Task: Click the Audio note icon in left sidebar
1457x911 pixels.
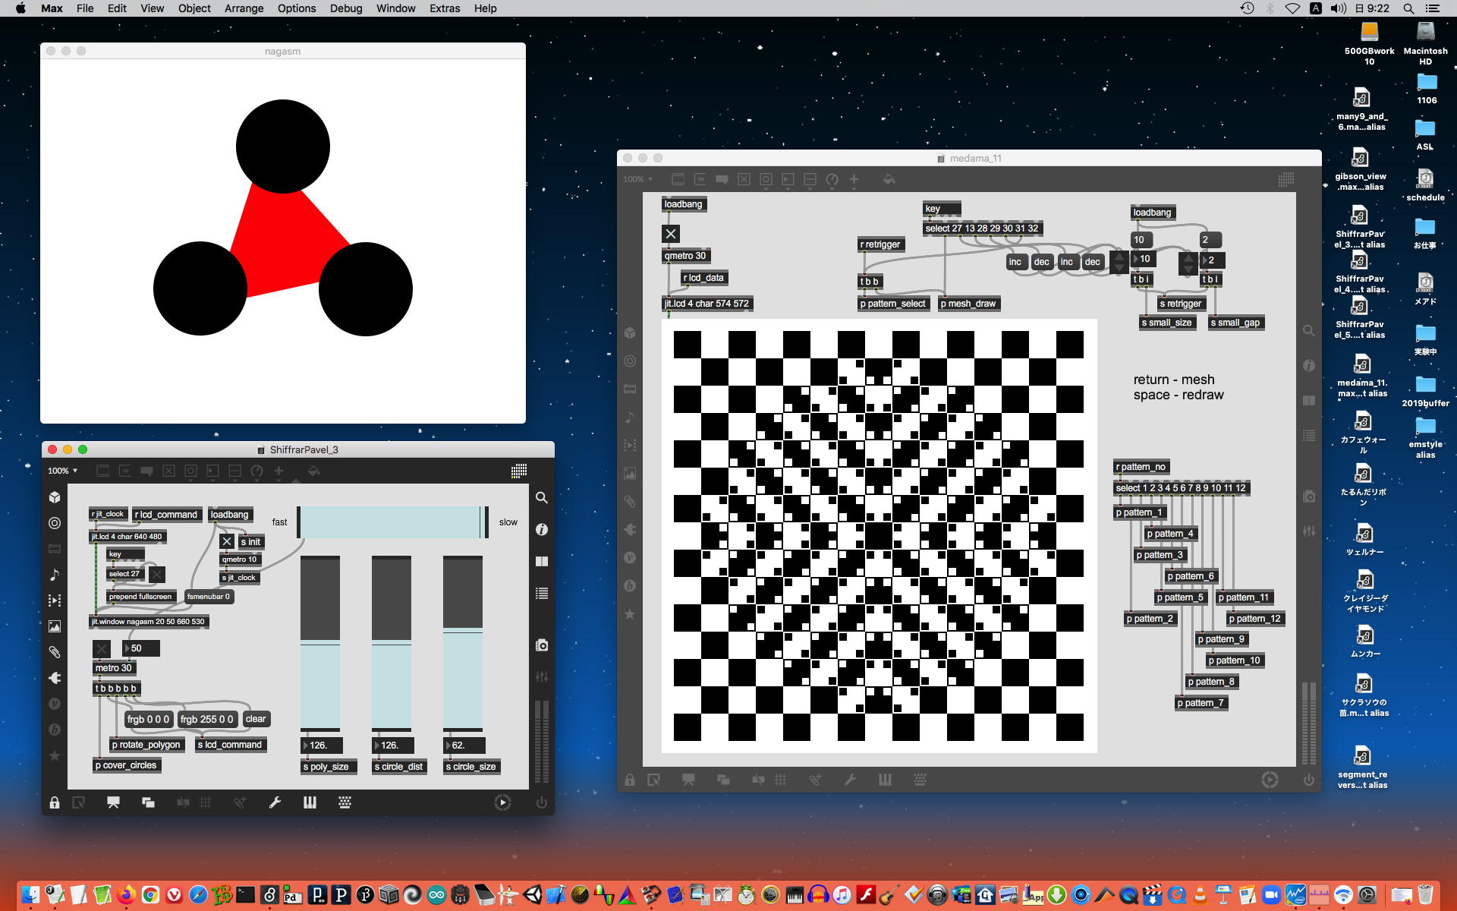Action: click(55, 575)
